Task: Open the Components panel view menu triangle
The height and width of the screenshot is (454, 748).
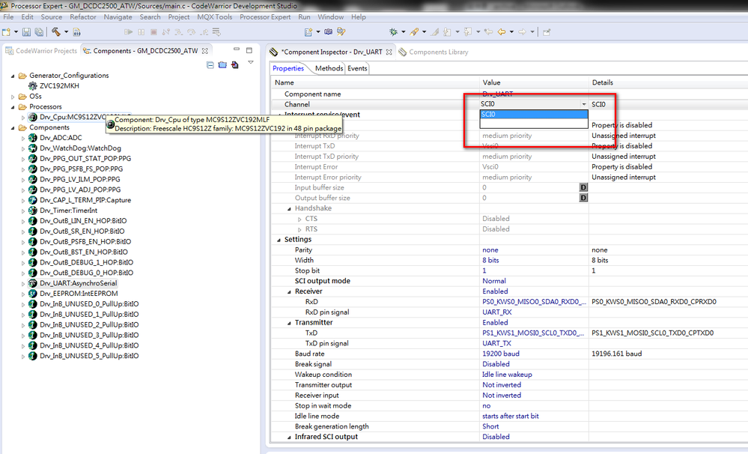Action: (251, 63)
